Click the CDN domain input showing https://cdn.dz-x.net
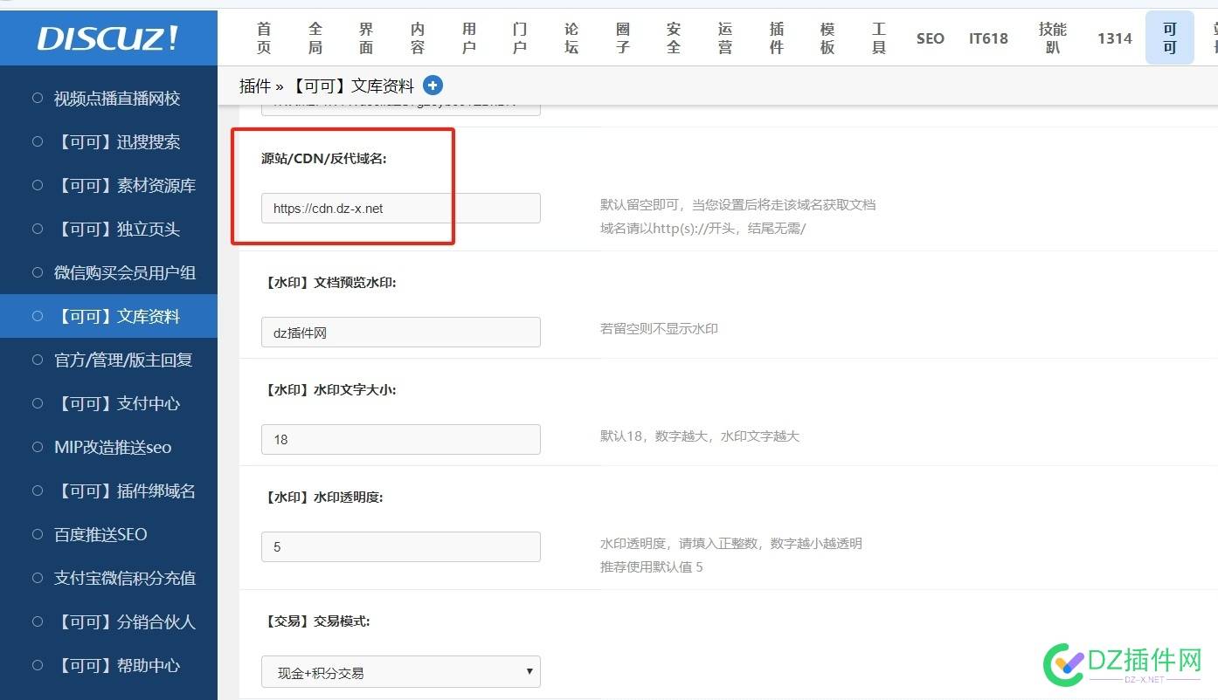The image size is (1218, 700). 399,208
